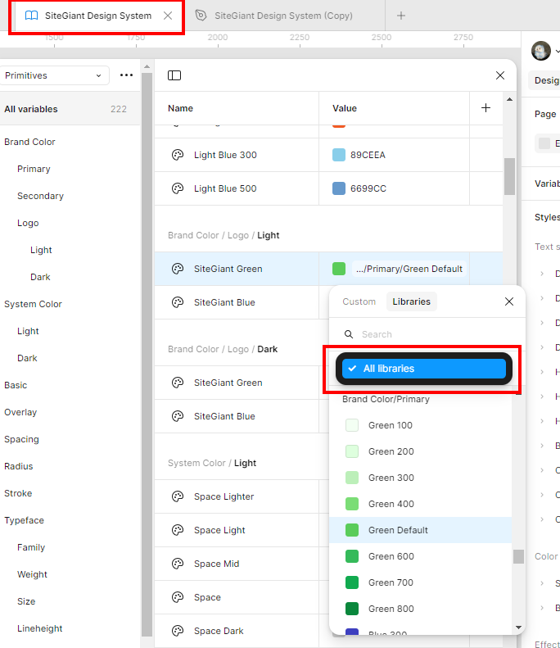Click the user avatar picture
Screen dimensions: 560x648
[x=541, y=51]
